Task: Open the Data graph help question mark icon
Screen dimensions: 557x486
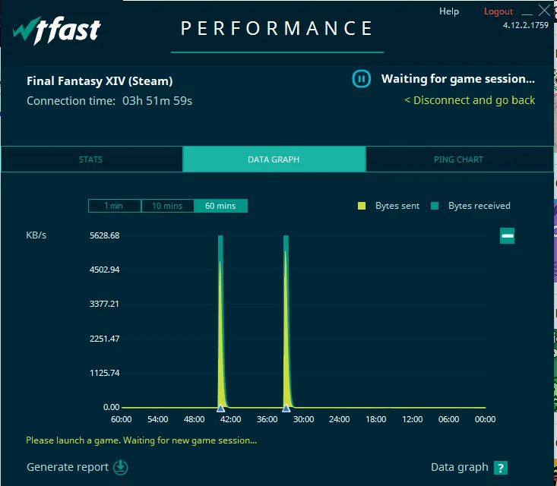Action: coord(501,468)
